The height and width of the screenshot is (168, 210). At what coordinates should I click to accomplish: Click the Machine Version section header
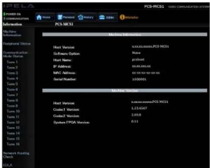tap(125, 91)
